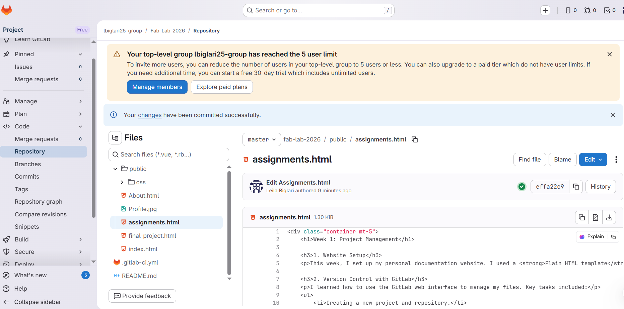Viewport: 624px width, 309px height.
Task: Open index.html in file tree
Action: (x=143, y=249)
